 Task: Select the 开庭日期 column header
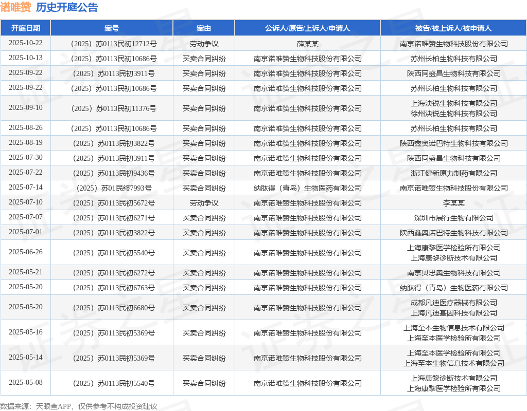pos(26,28)
